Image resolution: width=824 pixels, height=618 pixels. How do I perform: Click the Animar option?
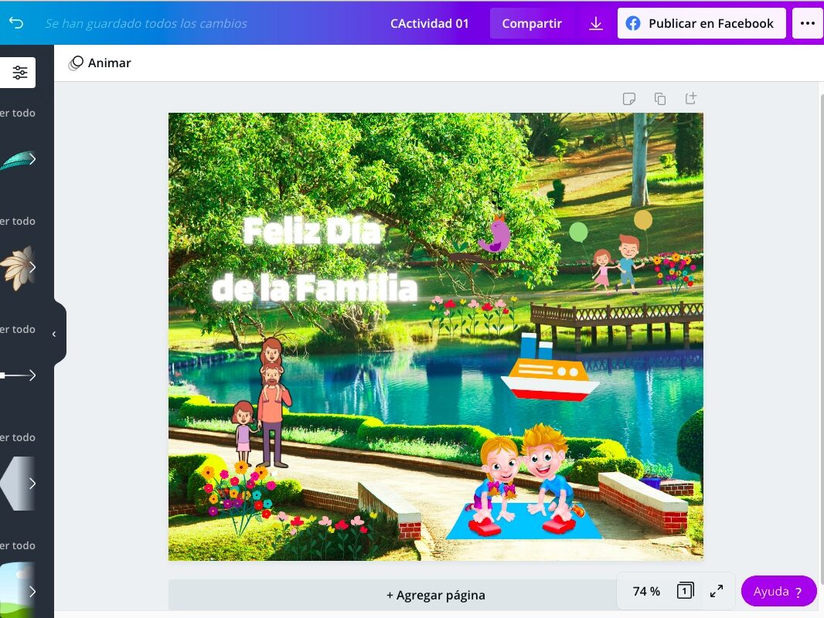100,63
